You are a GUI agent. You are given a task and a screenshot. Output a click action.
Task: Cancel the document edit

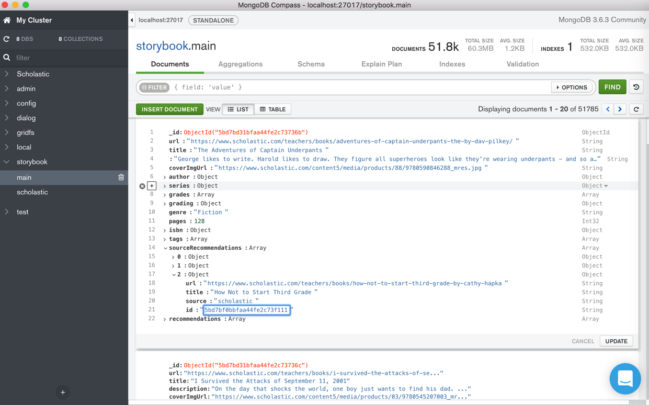coord(583,341)
